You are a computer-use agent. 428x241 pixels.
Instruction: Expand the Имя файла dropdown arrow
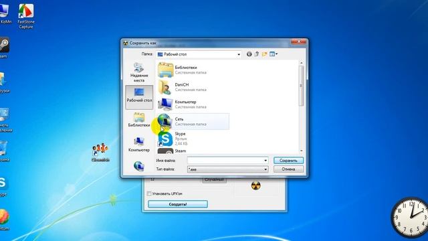265,161
